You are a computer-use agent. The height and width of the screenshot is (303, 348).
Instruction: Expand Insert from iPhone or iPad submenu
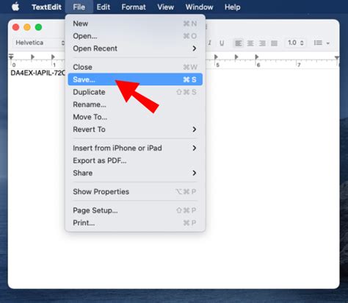(x=135, y=148)
